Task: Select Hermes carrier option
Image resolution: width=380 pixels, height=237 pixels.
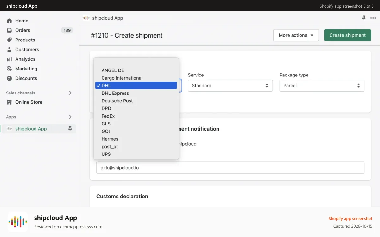Action: tap(136, 139)
